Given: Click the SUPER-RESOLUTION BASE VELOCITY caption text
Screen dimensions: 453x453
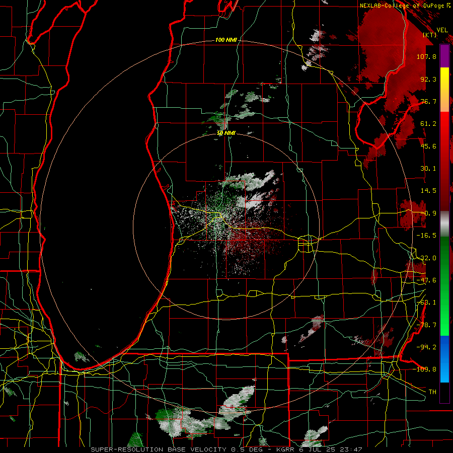Looking at the screenshot, I should coord(159,449).
